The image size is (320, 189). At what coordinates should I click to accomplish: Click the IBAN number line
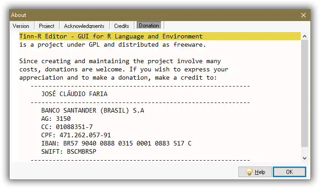[x=116, y=143]
